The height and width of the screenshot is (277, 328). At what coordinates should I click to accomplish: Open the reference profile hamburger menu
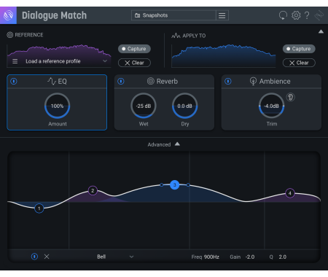coord(15,61)
